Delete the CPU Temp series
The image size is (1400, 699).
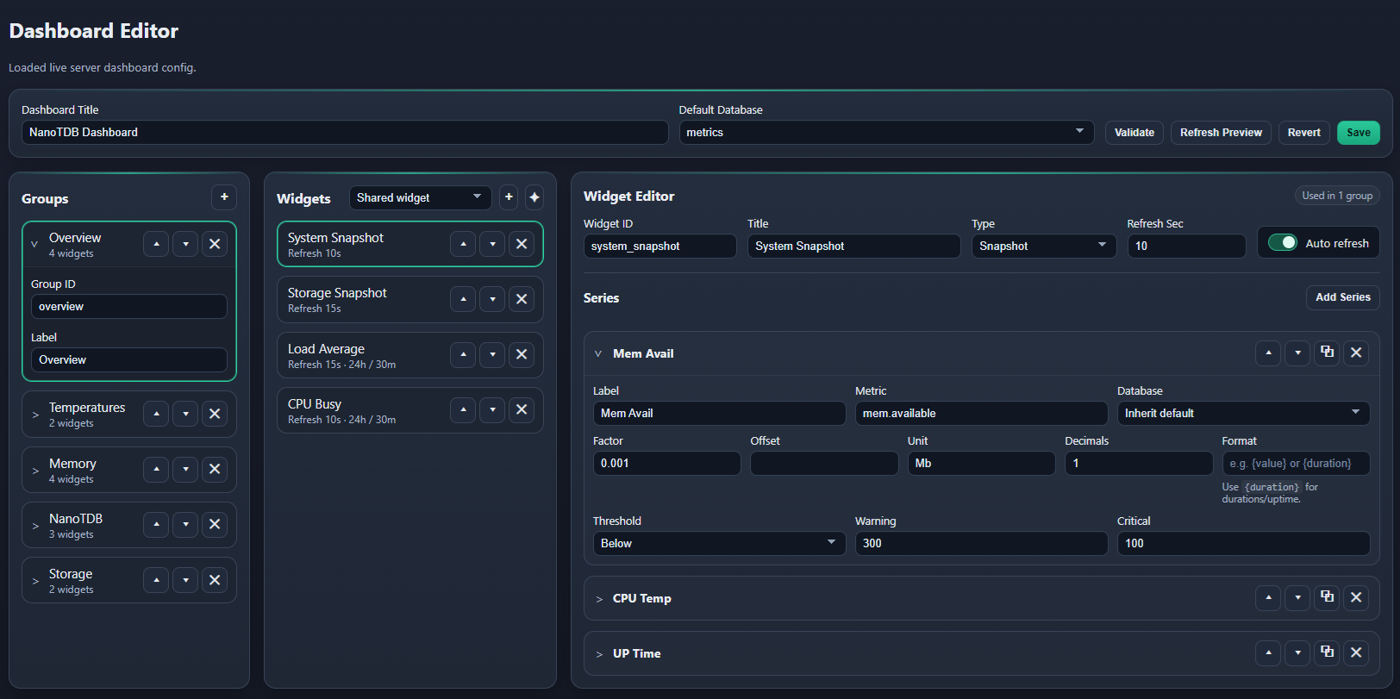tap(1356, 597)
